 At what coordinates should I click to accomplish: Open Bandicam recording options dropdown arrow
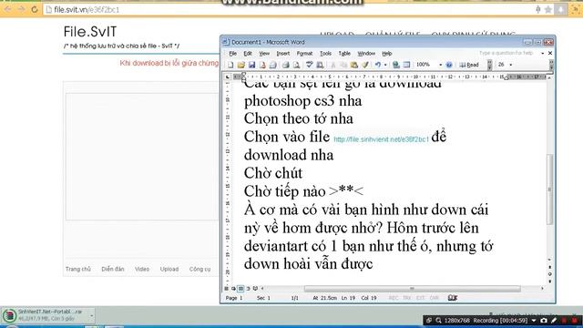(534, 320)
